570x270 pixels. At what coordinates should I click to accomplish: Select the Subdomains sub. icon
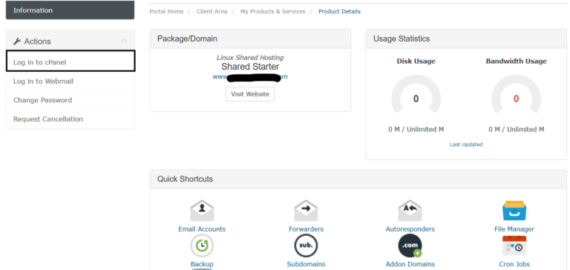pos(306,246)
